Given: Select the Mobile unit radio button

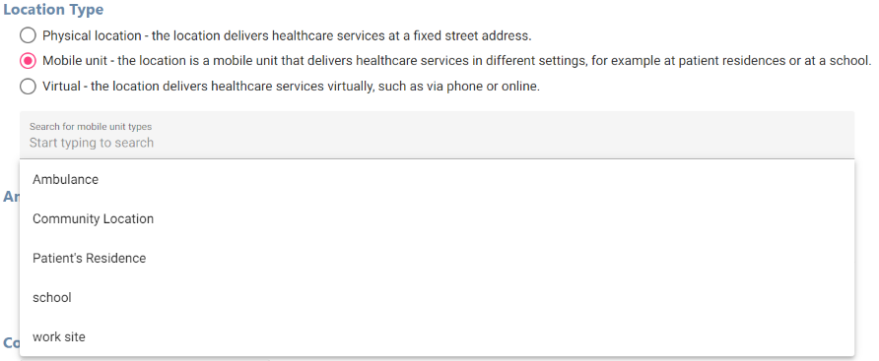Looking at the screenshot, I should coord(28,61).
